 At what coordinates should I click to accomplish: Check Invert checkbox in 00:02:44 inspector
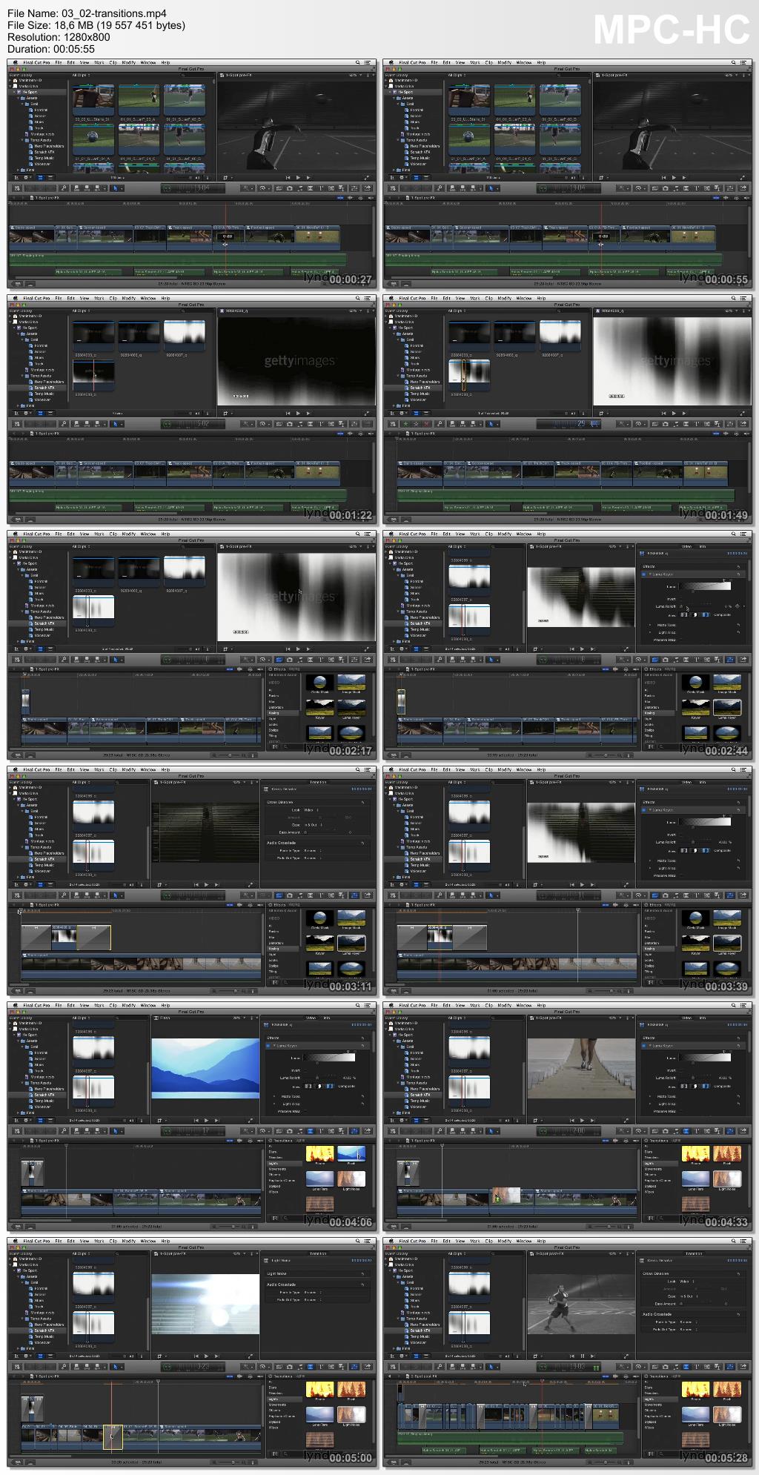(x=680, y=599)
